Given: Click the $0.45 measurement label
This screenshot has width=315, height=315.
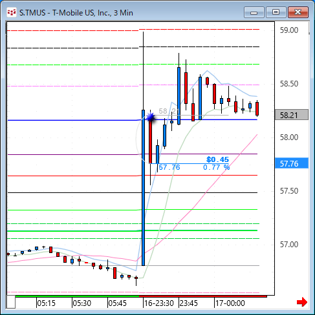Looking at the screenshot, I should coord(217,159).
